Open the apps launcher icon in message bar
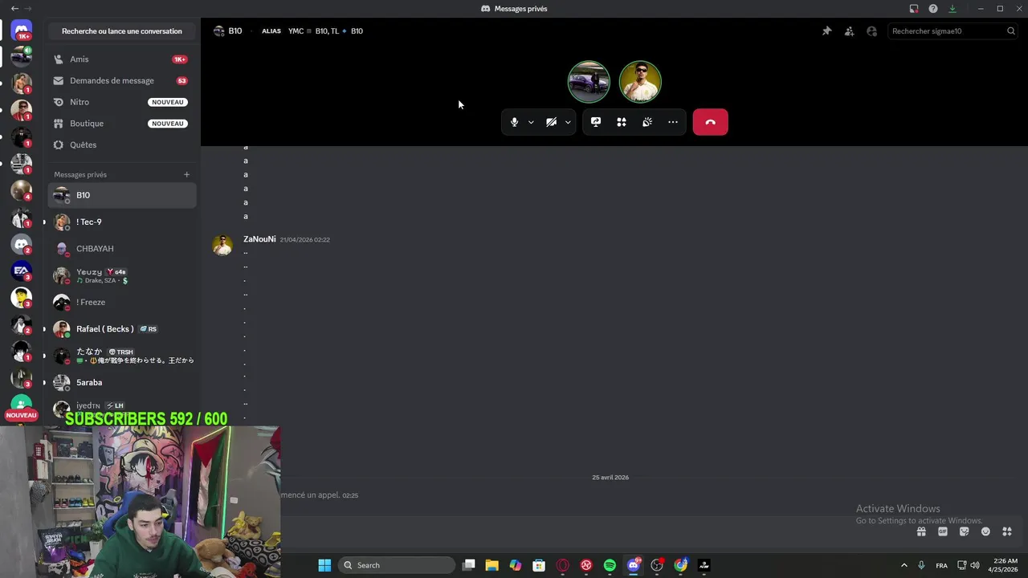The image size is (1028, 578). [1007, 531]
